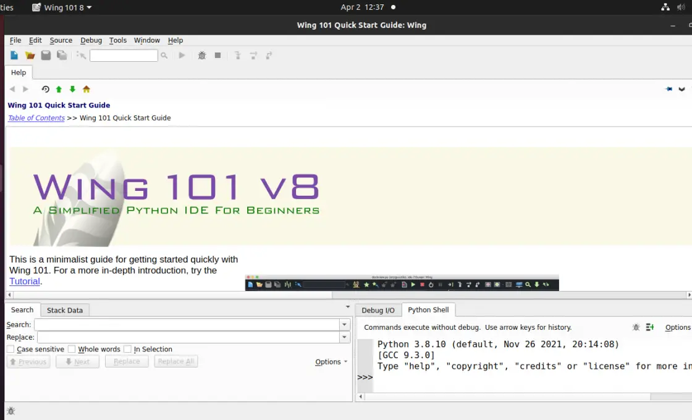Enable the Whole words checkbox

72,349
